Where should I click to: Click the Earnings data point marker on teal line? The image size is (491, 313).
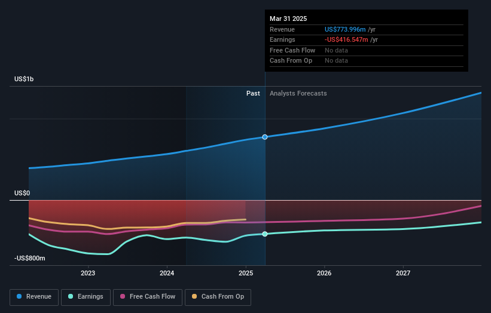tap(265, 234)
